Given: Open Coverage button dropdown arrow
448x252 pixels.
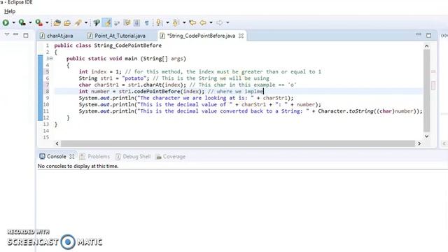Looking at the screenshot, I should click(30, 22).
